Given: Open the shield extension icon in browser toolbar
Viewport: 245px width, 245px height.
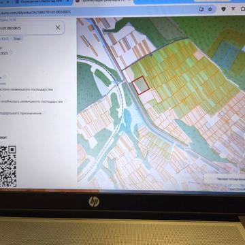Looking at the screenshot, I should [223, 9].
